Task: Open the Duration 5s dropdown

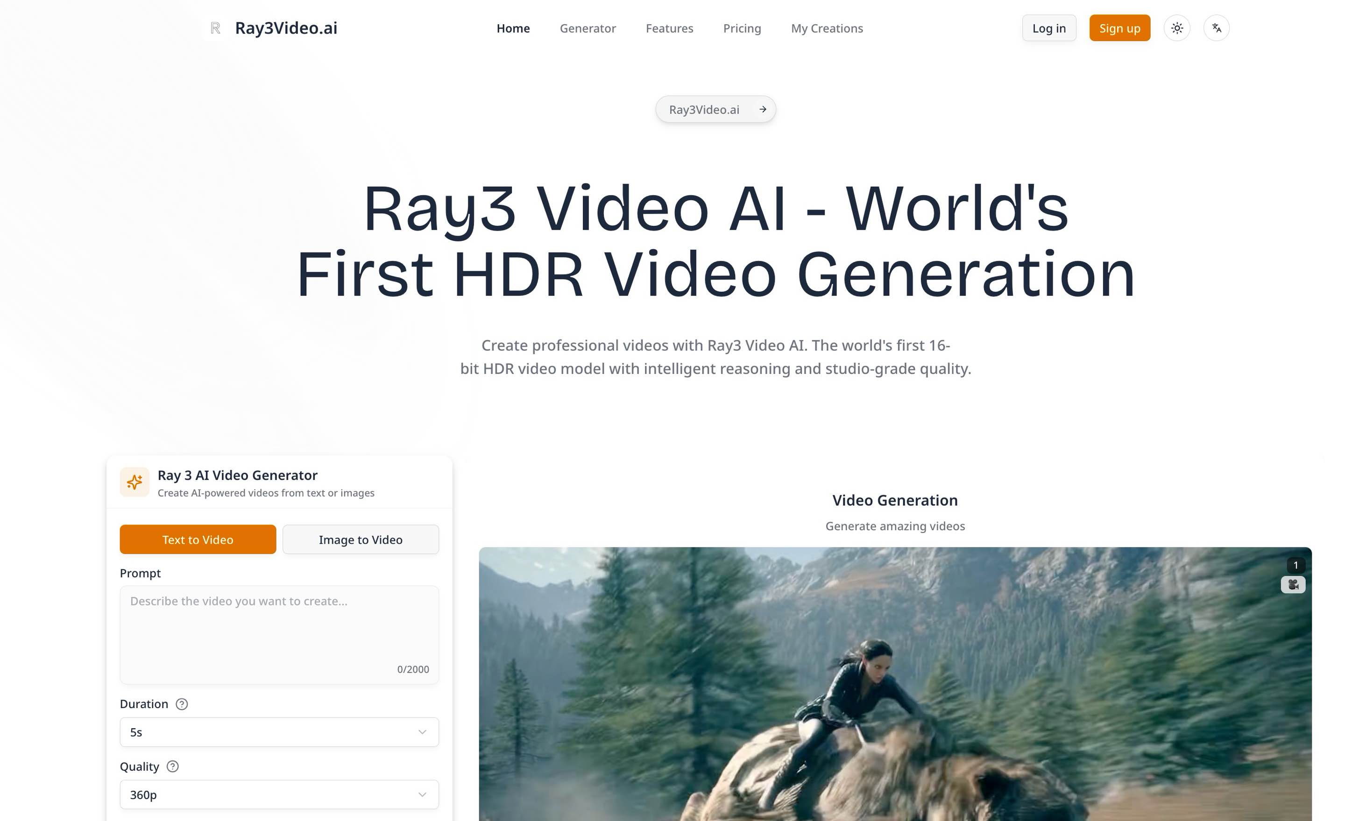Action: (x=279, y=731)
